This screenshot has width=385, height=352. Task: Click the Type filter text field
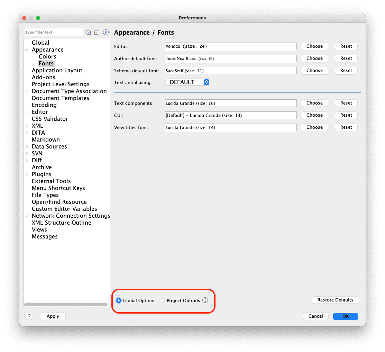click(54, 32)
